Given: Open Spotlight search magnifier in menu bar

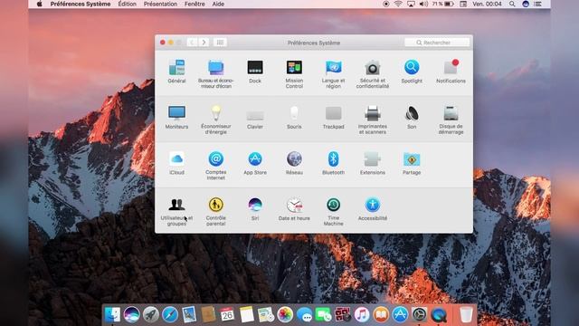Looking at the screenshot, I should (512, 4).
